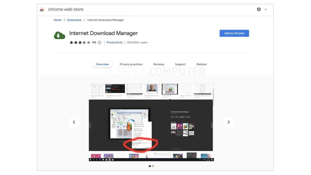
Task: Expand the dropdown arrow beside the gear
Action: coord(265,9)
